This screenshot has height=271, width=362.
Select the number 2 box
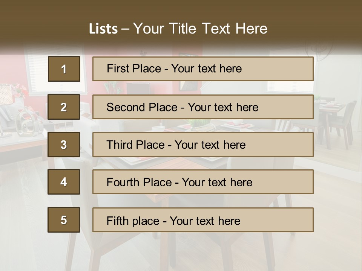[64, 107]
